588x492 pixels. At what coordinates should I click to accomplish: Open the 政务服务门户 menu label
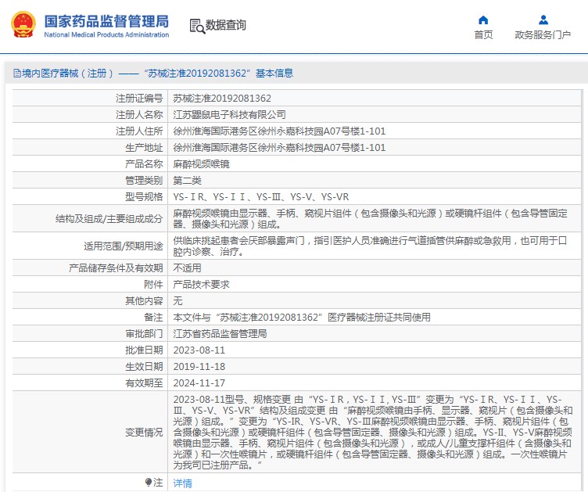tap(541, 34)
